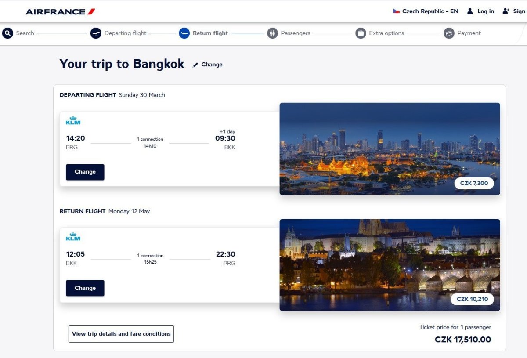Image resolution: width=527 pixels, height=358 pixels.
Task: Click the Air France logo
Action: point(61,11)
